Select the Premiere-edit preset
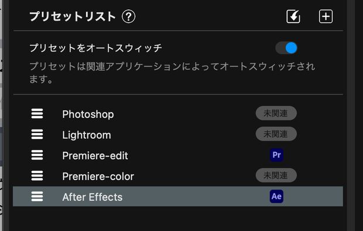 [95, 155]
